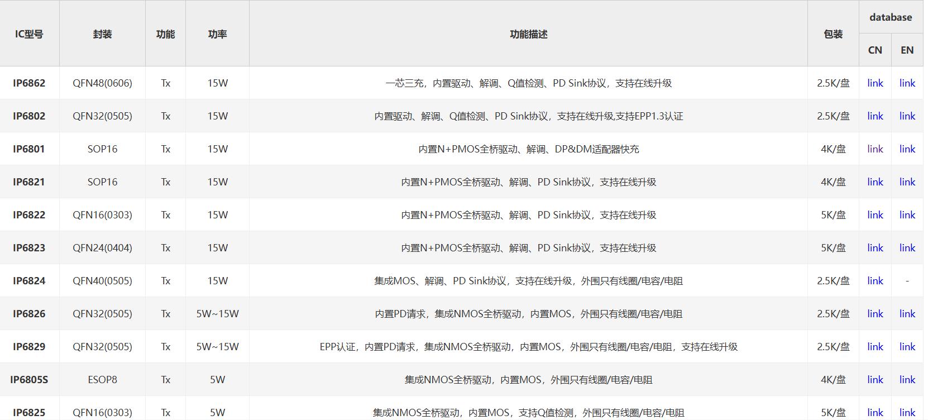Click the 封装 column header
Image resolution: width=928 pixels, height=420 pixels.
click(102, 34)
